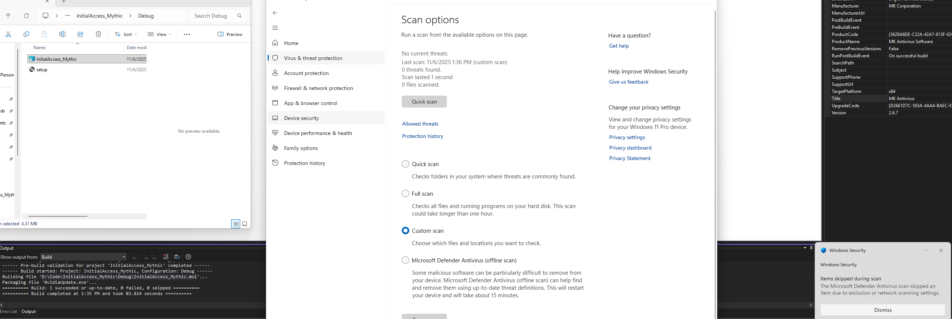The height and width of the screenshot is (319, 952).
Task: Click the Share icon in File Explorer toolbar
Action: (x=80, y=34)
